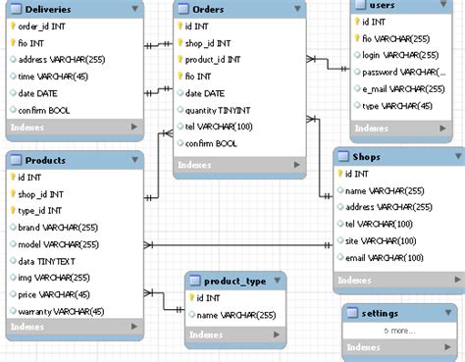Expand Indexes section of Products table
This screenshot has width=465, height=362.
point(134,327)
